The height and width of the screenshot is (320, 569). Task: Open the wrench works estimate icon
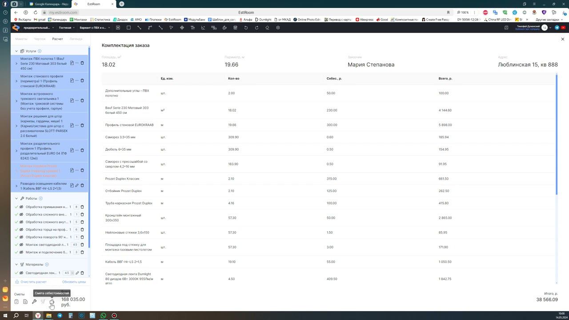pyautogui.click(x=34, y=302)
